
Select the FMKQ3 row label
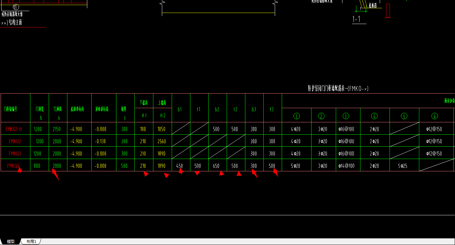click(x=15, y=154)
